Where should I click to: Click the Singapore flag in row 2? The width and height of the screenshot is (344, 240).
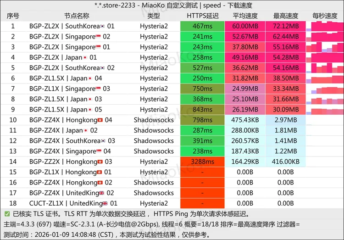tap(98, 37)
